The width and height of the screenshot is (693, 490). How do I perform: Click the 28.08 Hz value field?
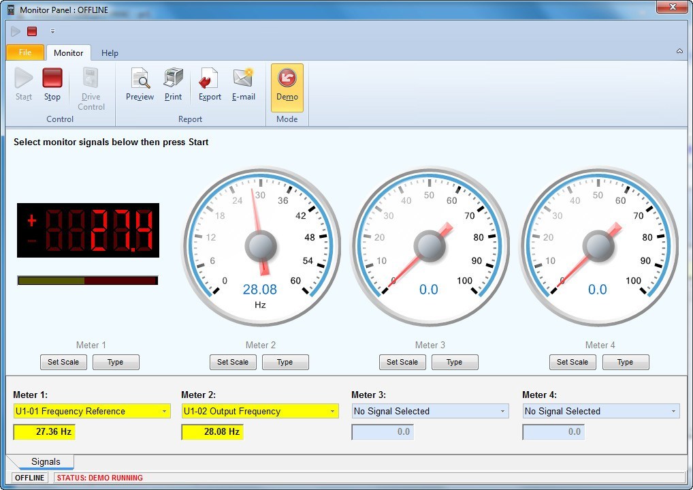point(212,431)
